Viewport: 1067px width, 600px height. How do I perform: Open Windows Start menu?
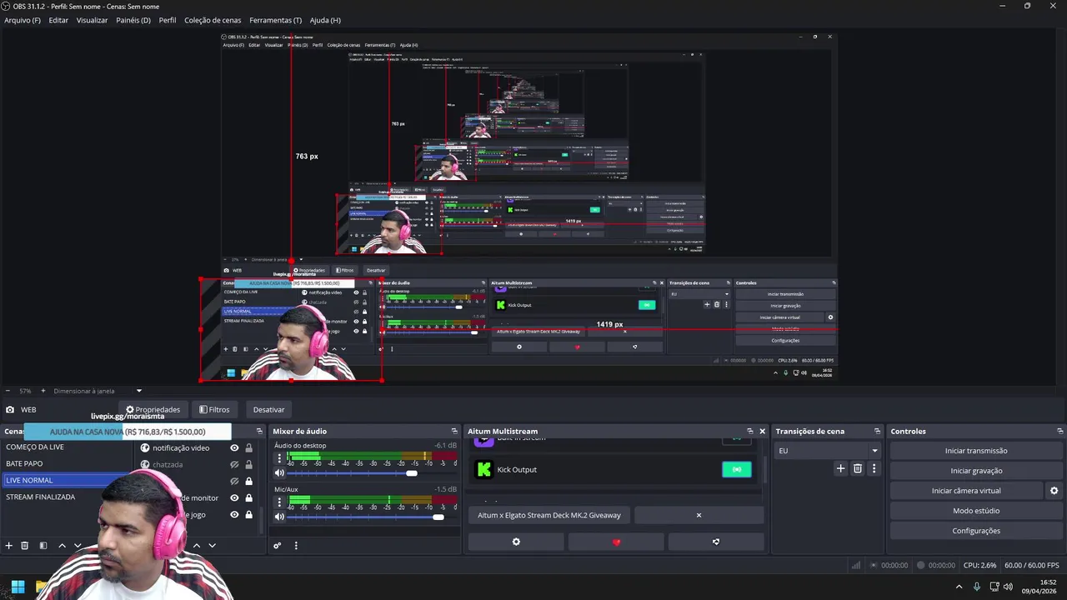click(x=18, y=587)
